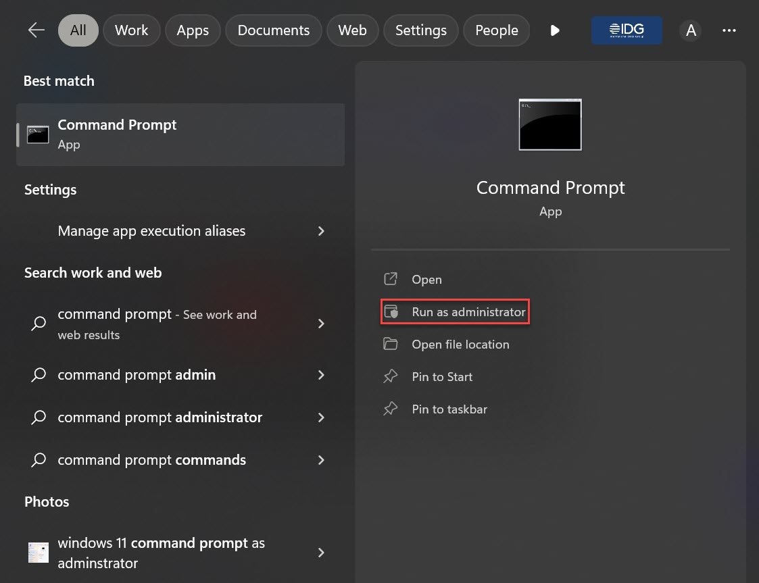Click search icon beside 'command prompt admin'
This screenshot has width=759, height=583.
(39, 374)
